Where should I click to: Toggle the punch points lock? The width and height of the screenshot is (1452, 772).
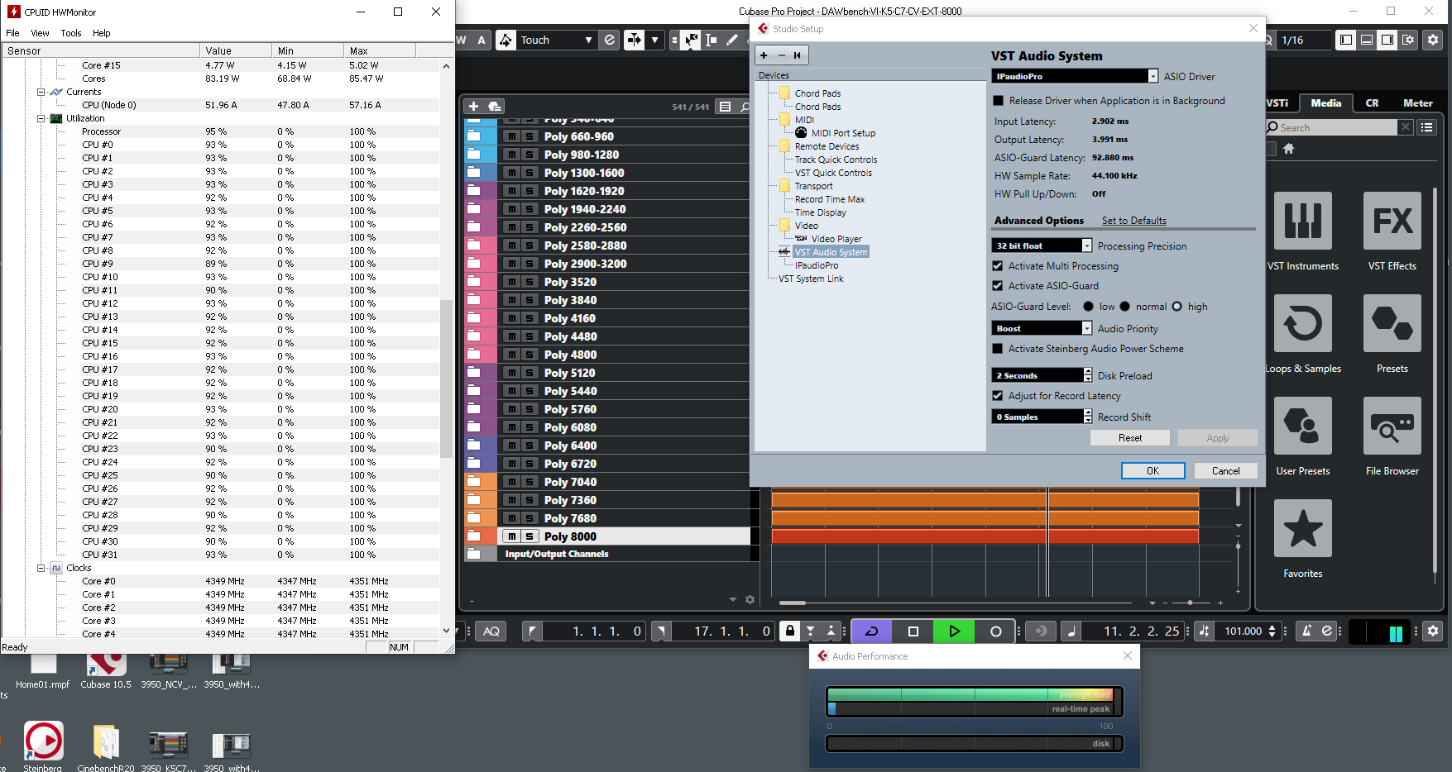pos(790,631)
